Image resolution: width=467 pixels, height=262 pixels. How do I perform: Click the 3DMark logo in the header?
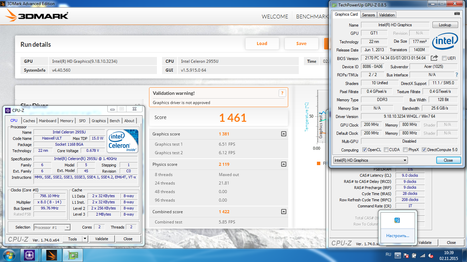37,16
